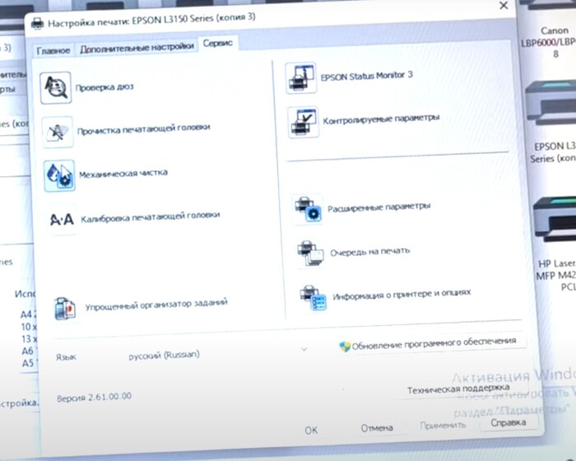Open Информация о принтере и опциях icon
The image size is (576, 461).
(313, 297)
